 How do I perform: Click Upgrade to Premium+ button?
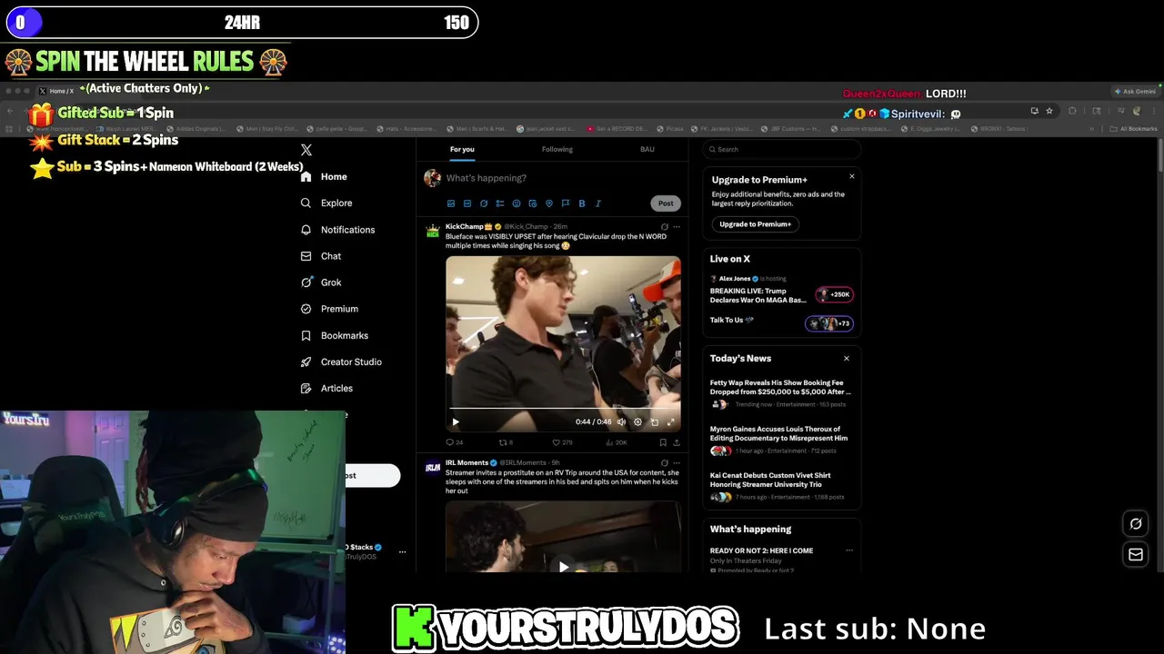756,223
